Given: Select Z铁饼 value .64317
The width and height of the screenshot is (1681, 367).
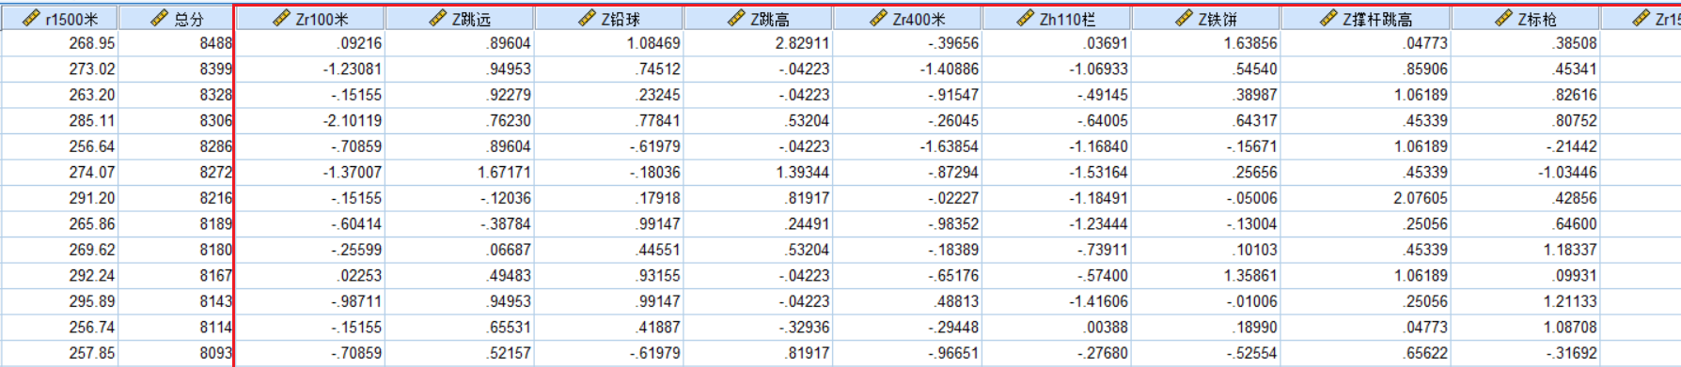Looking at the screenshot, I should (x=1206, y=121).
